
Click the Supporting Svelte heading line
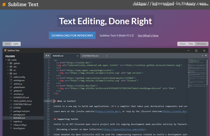(x=66, y=119)
